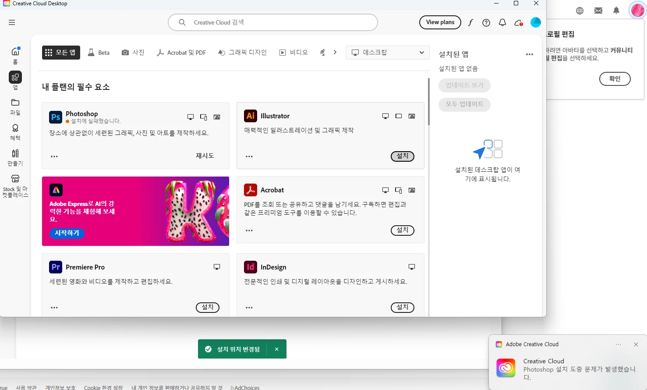Open the Create (만들기) sidebar section

pyautogui.click(x=15, y=157)
